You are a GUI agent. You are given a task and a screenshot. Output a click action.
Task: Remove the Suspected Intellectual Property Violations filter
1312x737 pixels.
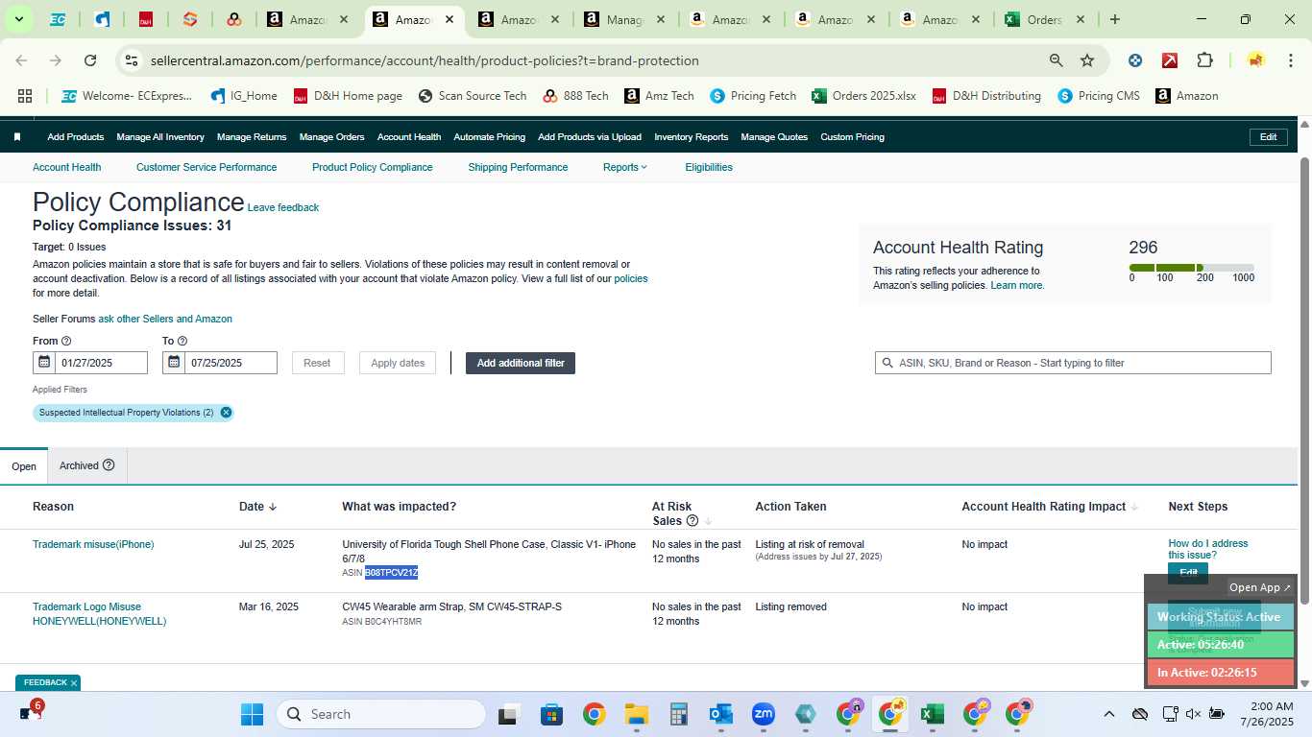(226, 413)
